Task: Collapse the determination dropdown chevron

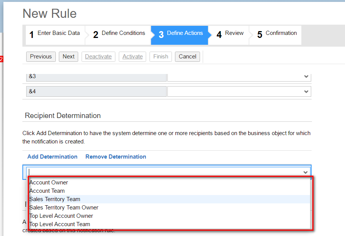Action: (306, 172)
